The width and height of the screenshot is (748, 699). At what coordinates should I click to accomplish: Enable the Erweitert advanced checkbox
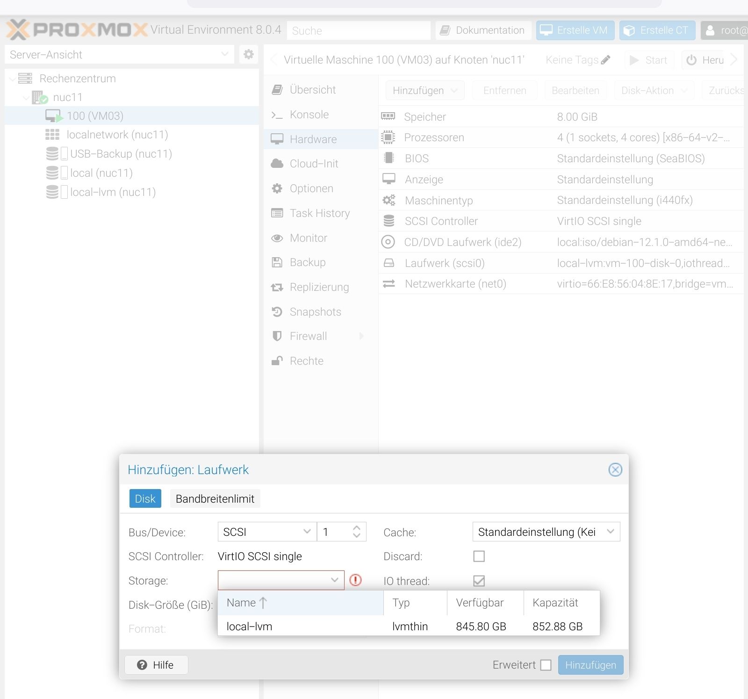coord(546,665)
